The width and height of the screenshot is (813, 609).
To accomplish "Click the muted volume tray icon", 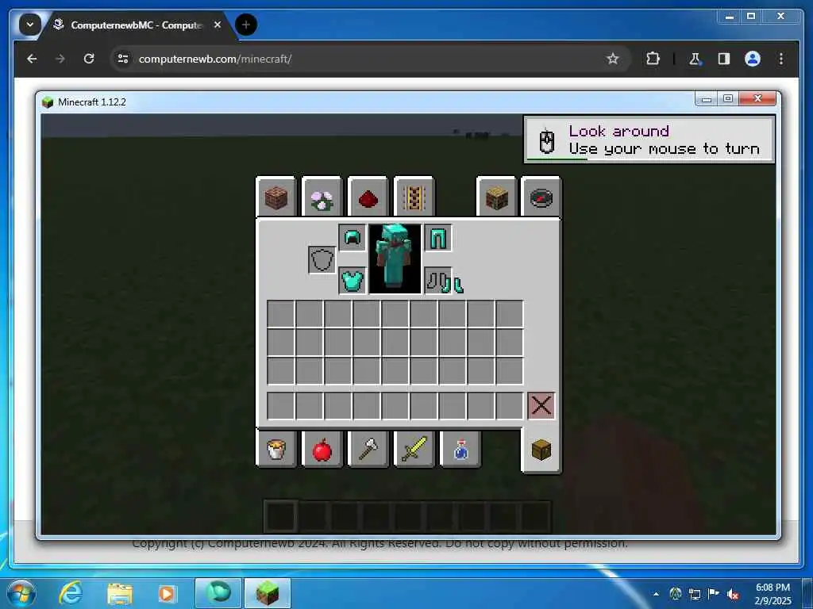I will pyautogui.click(x=733, y=594).
